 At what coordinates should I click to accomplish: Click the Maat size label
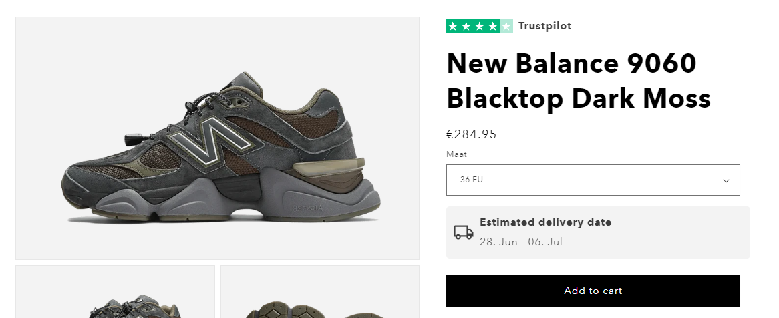pos(456,154)
